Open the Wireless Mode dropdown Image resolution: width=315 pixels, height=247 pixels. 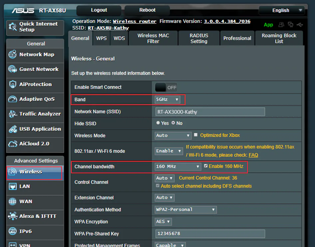tap(173, 135)
